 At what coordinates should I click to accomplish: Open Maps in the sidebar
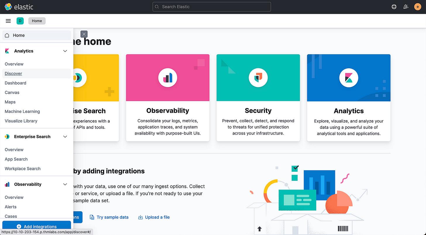(x=10, y=102)
